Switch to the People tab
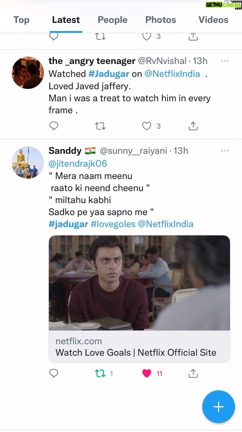Image resolution: width=242 pixels, height=432 pixels. (x=113, y=20)
